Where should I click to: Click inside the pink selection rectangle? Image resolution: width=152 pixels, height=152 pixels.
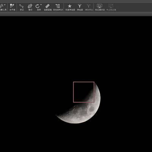coord(84,92)
